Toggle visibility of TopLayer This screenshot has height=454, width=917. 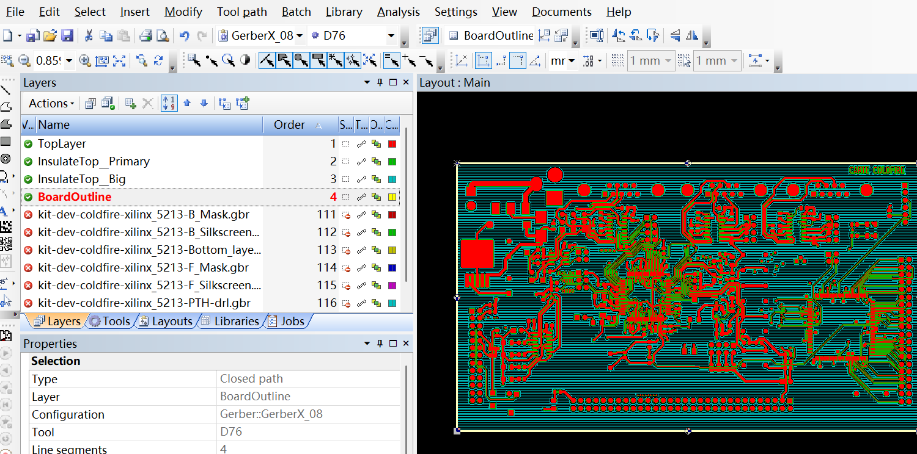[28, 144]
